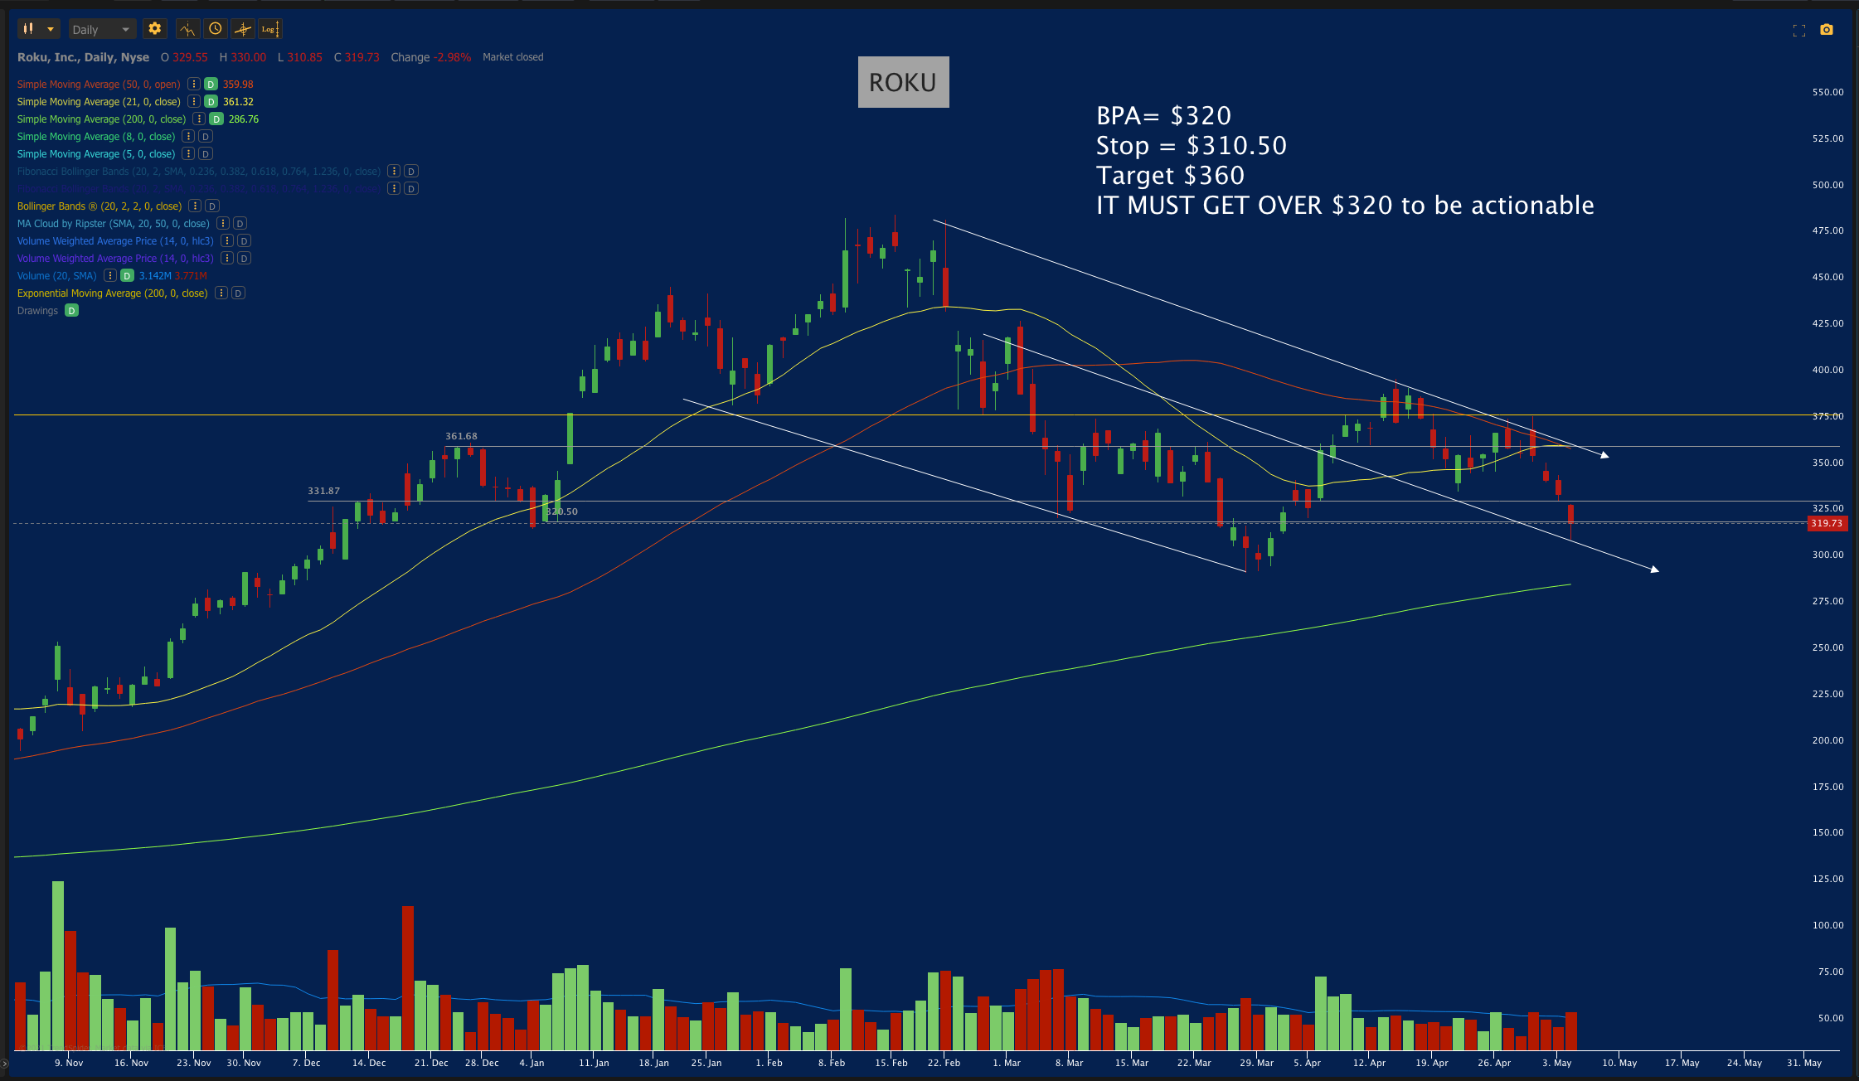Open options menu for Bollinger Bands ® indicator
The height and width of the screenshot is (1081, 1859).
click(x=195, y=206)
